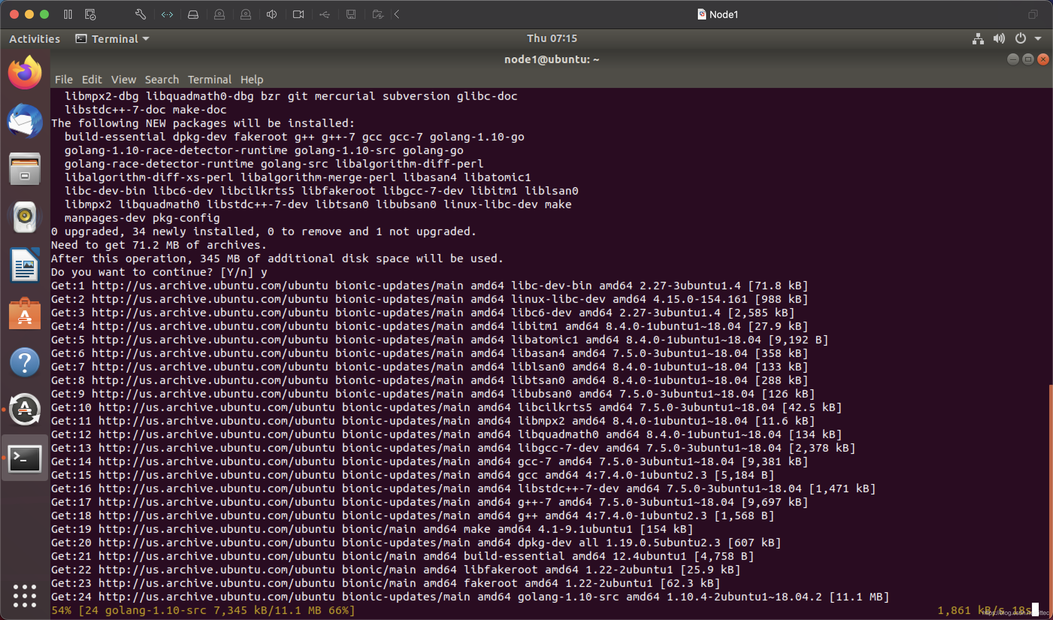The width and height of the screenshot is (1053, 620).
Task: Minimize the node1@ubuntu terminal window
Action: pos(1013,59)
